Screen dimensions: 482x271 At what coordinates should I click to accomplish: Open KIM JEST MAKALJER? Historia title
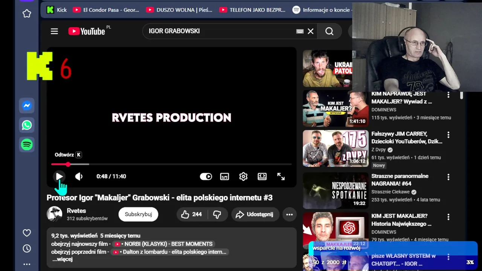401,220
